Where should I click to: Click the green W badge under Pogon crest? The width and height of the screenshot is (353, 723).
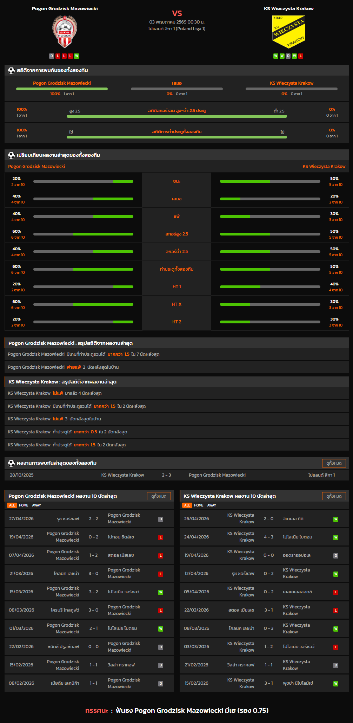76,56
